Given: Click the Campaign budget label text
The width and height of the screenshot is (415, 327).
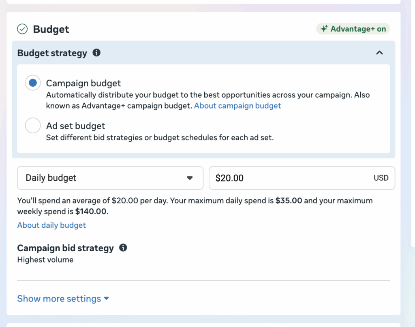Looking at the screenshot, I should pos(83,83).
